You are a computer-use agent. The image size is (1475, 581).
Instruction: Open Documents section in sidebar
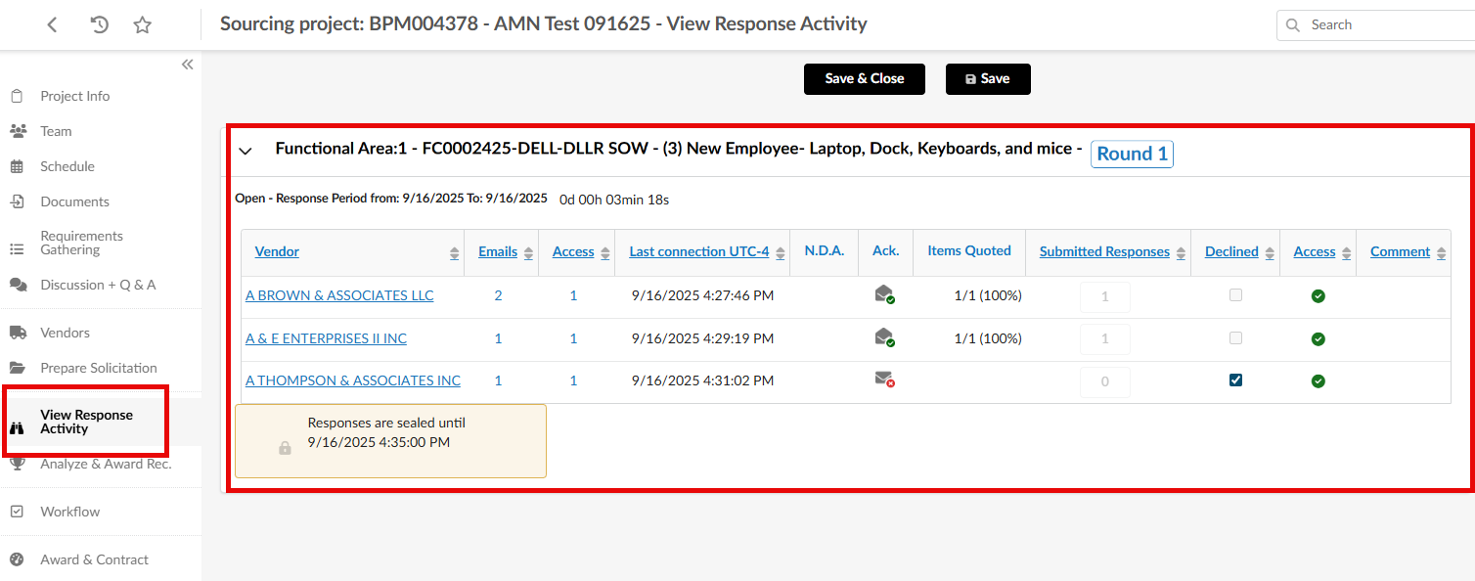click(x=74, y=201)
